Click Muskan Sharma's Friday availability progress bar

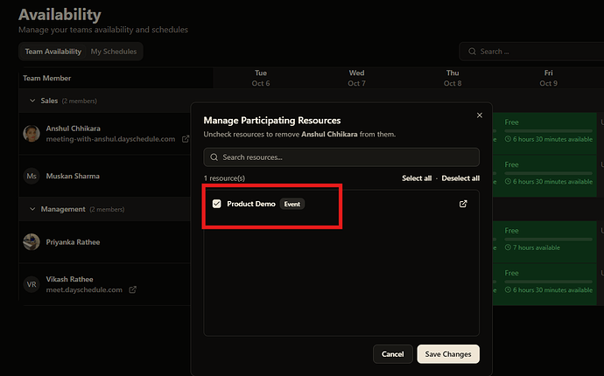coord(549,173)
